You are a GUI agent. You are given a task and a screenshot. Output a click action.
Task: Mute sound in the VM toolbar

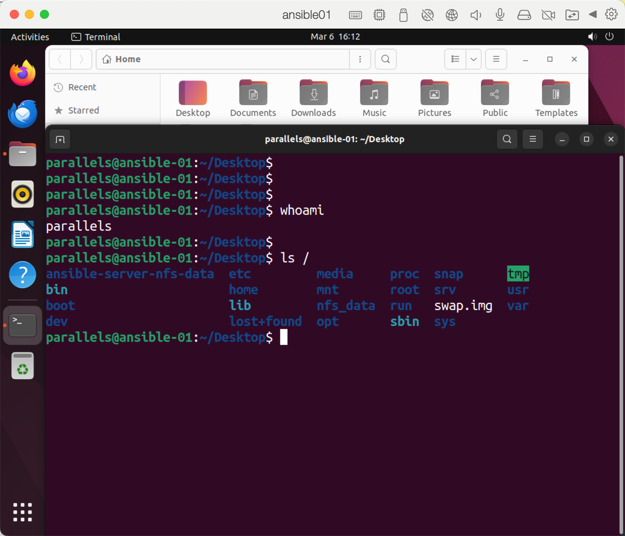coord(476,15)
